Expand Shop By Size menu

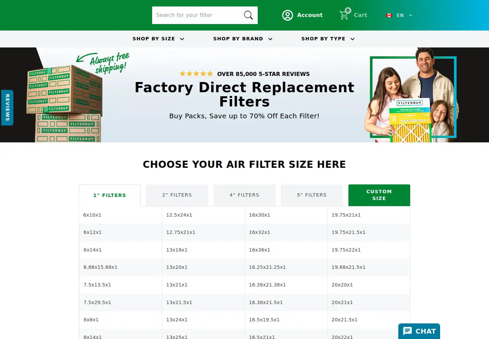158,39
